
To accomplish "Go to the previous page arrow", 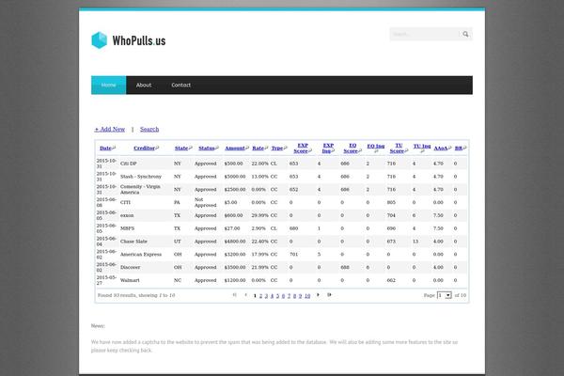I will point(245,295).
